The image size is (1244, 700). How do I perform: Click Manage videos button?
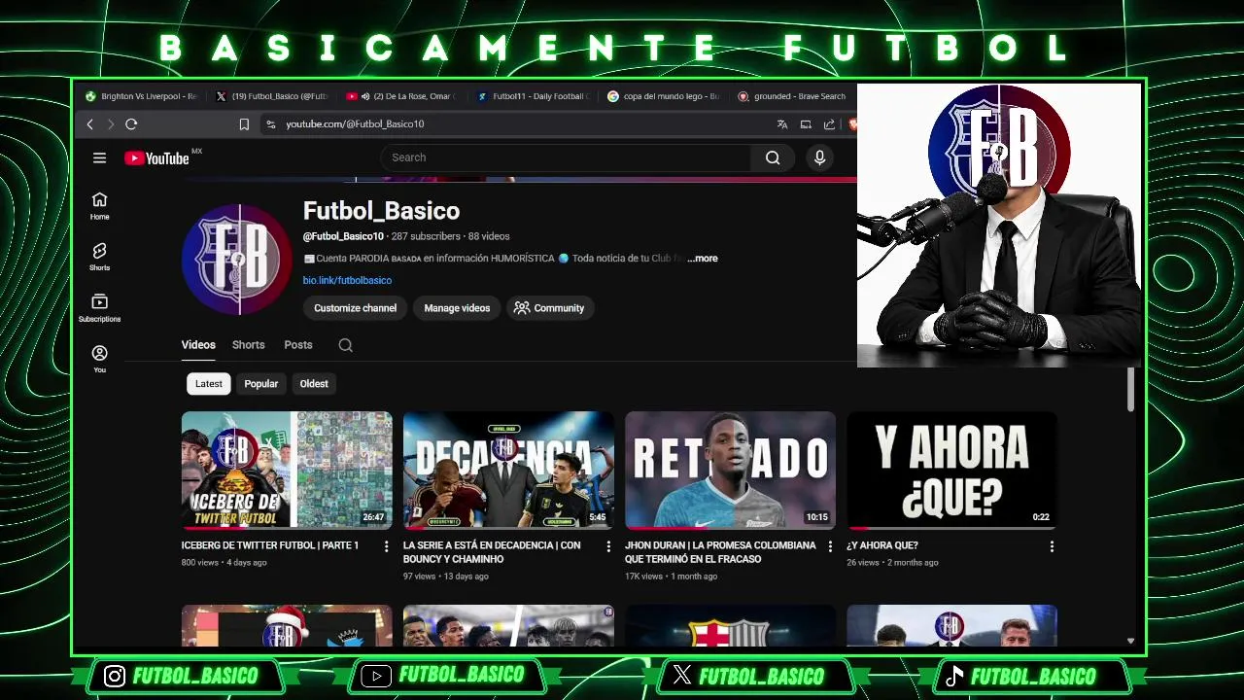[x=457, y=308]
